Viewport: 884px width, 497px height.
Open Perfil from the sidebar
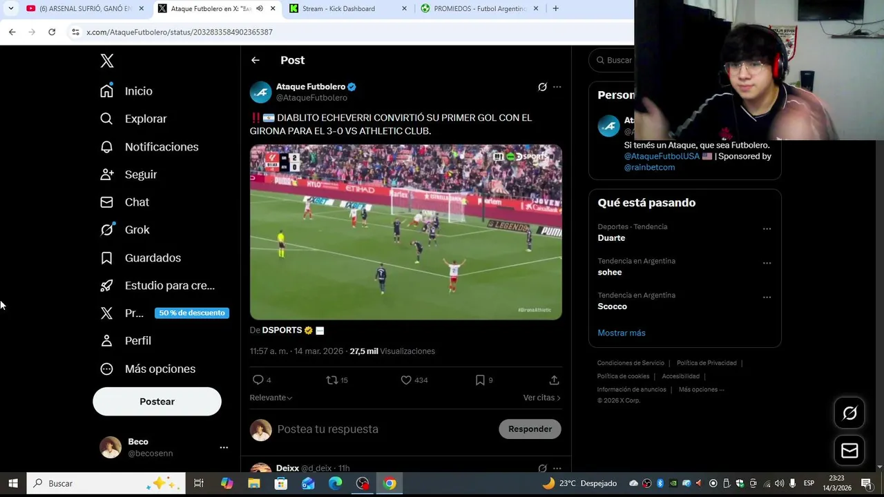pyautogui.click(x=126, y=341)
